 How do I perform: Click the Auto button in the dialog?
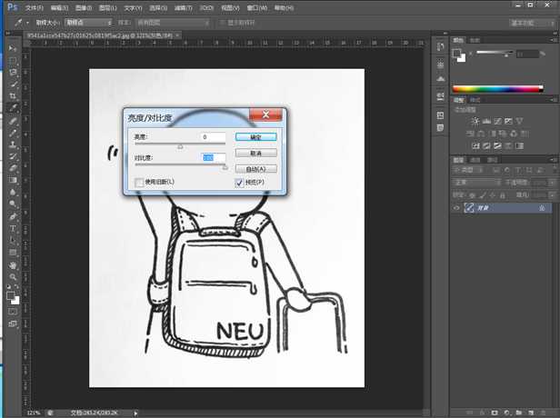(x=255, y=169)
